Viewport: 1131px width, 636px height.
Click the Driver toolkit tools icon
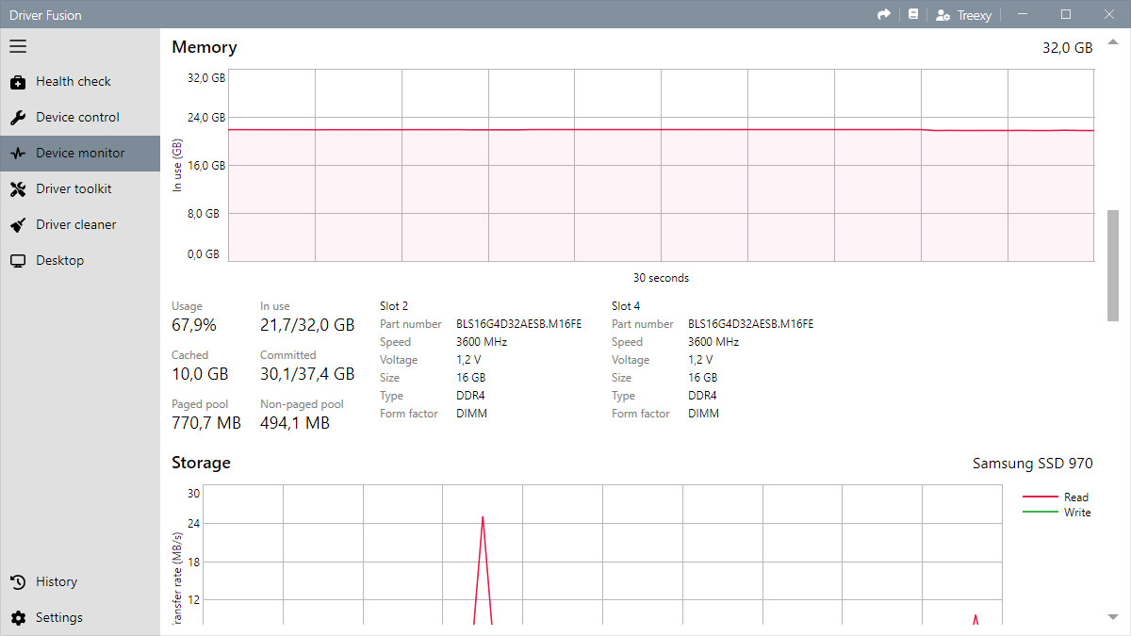pos(18,189)
